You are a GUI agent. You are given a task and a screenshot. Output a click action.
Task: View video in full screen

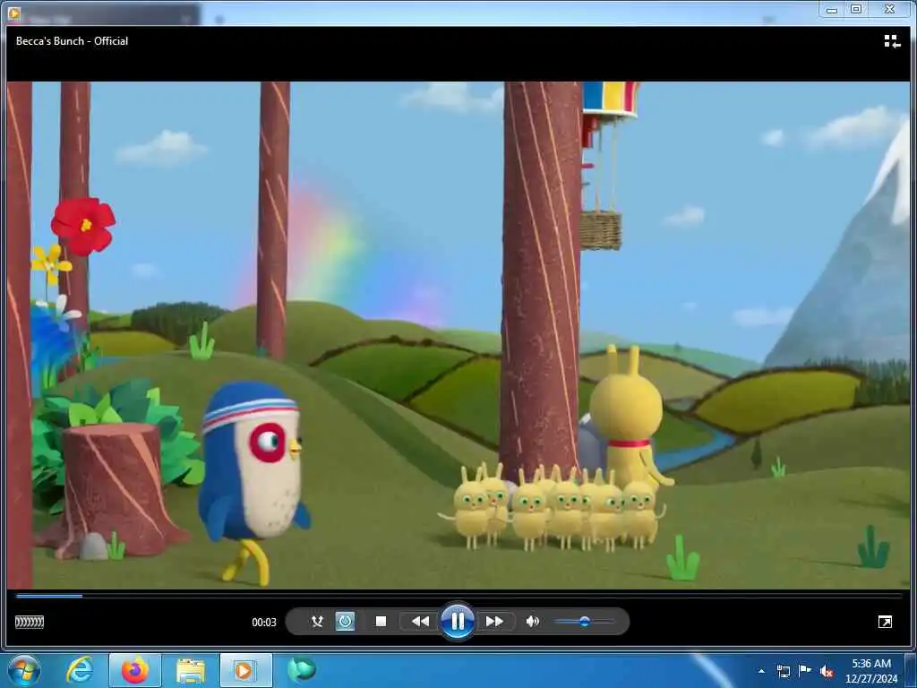tap(885, 622)
